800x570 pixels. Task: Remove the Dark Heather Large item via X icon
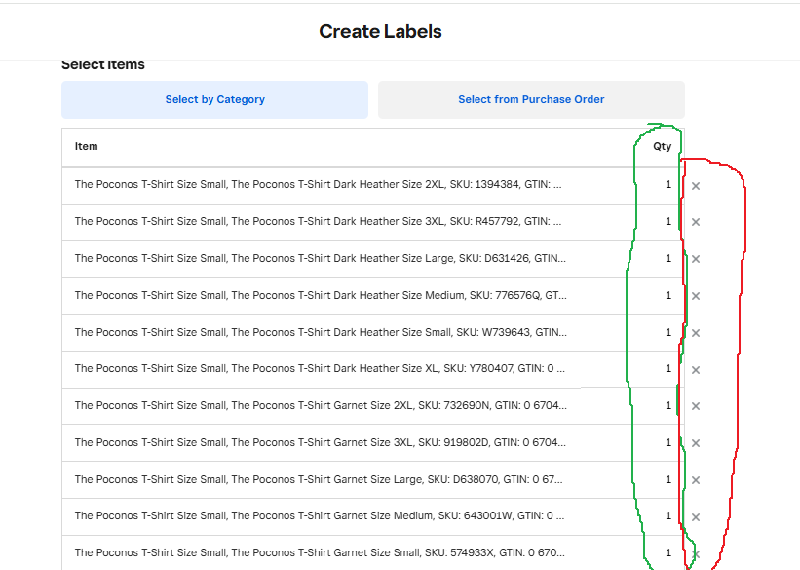click(x=695, y=258)
